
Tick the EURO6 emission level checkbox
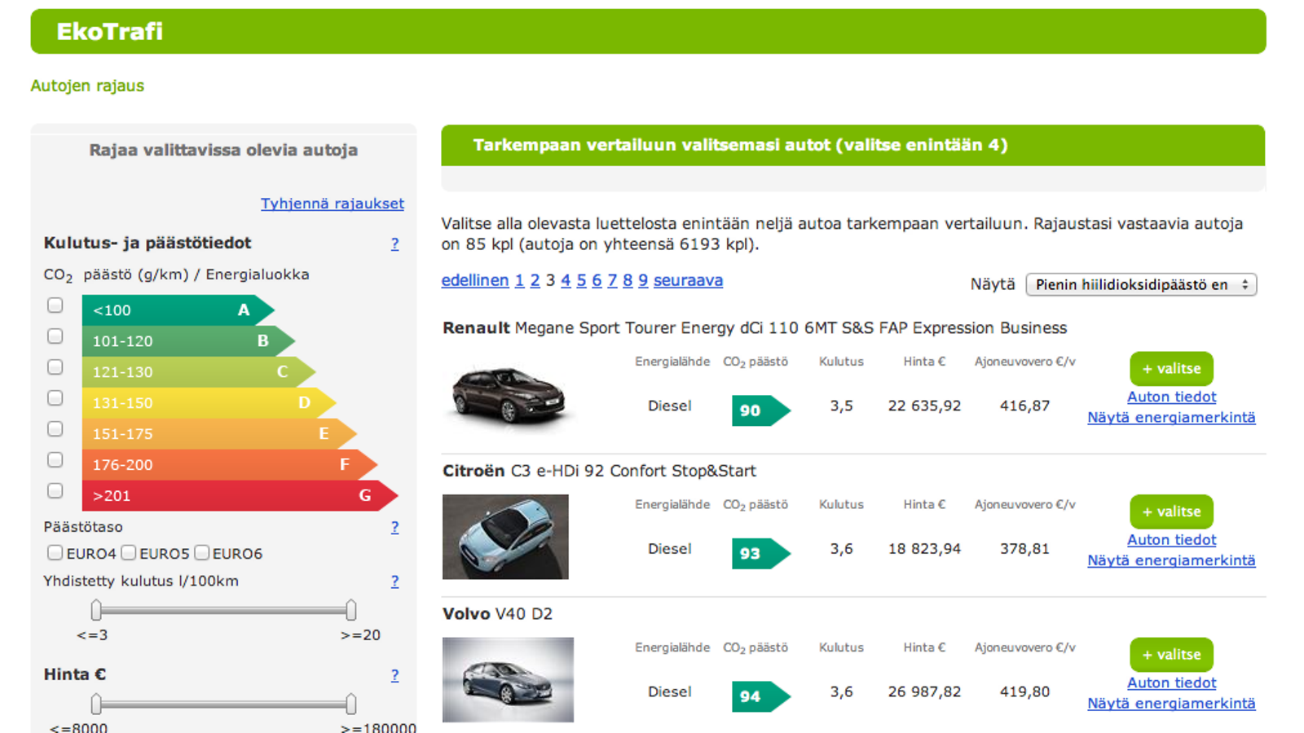(201, 553)
